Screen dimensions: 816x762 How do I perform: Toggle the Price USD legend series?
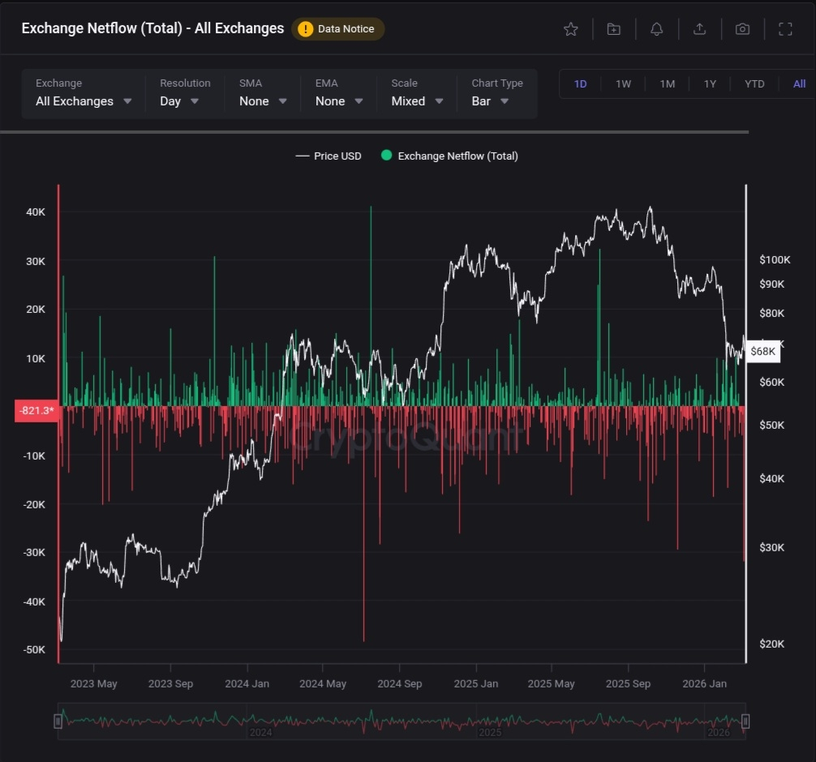point(329,156)
